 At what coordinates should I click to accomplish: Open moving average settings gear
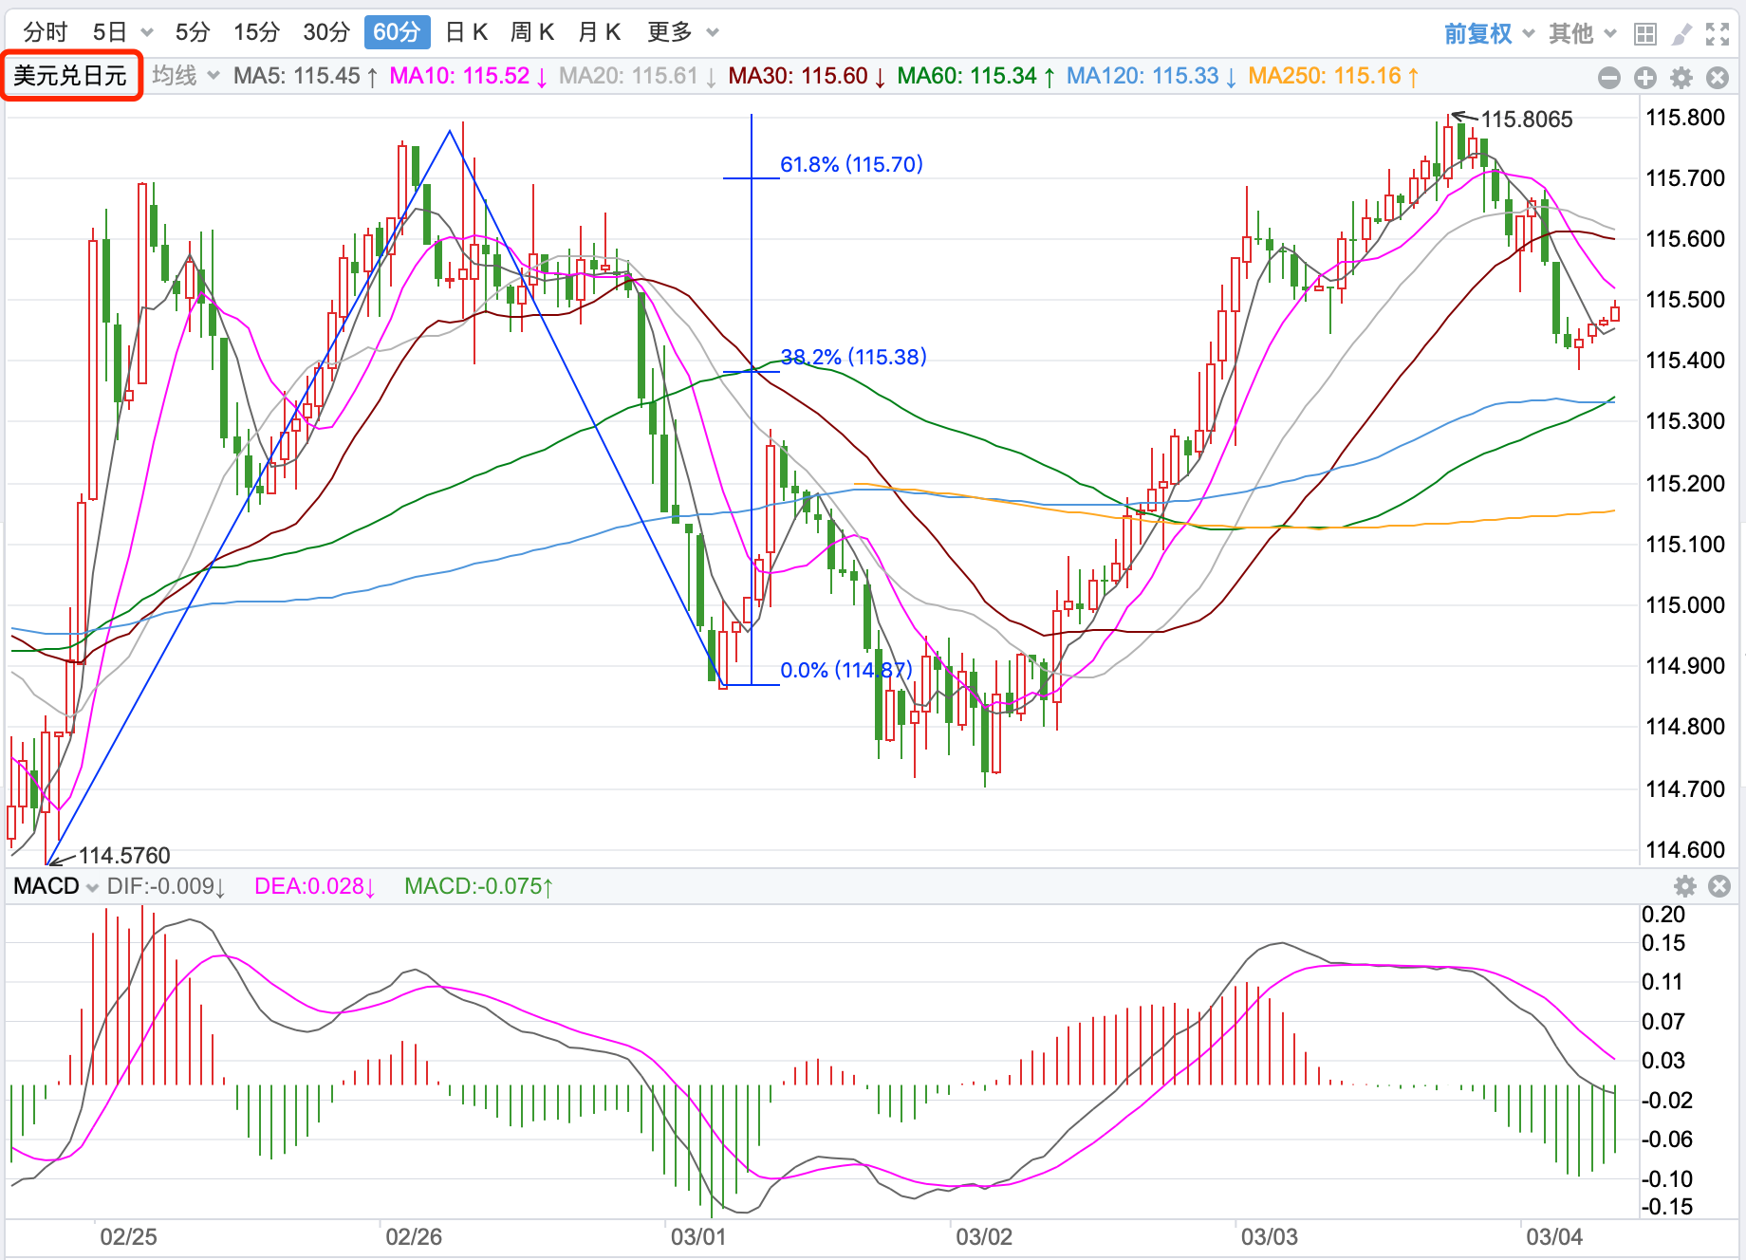click(1681, 78)
